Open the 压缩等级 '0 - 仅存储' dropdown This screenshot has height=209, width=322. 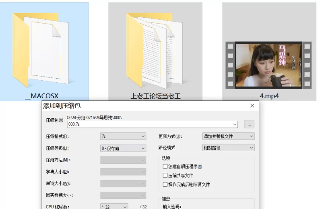pos(123,148)
